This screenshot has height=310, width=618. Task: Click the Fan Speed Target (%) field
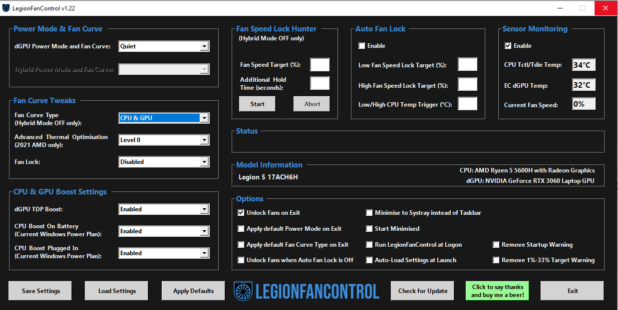[320, 65]
